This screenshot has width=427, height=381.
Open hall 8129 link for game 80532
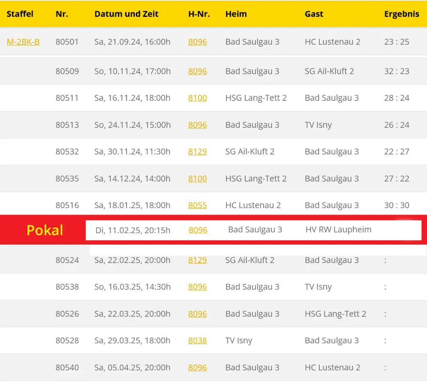click(197, 152)
